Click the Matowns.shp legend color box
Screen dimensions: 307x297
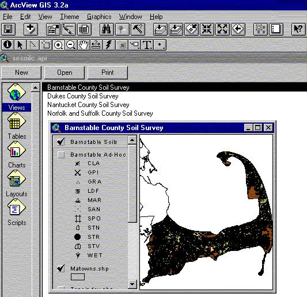(x=78, y=277)
